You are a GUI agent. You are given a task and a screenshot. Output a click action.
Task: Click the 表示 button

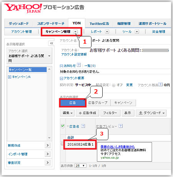coord(128,113)
